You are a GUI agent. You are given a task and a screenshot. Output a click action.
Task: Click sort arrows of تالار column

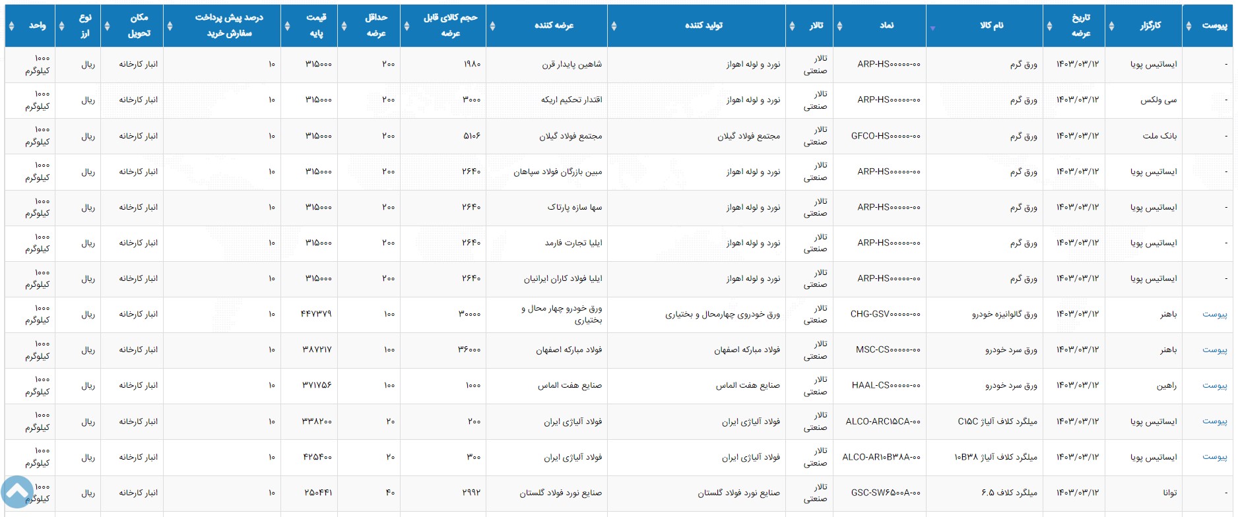pyautogui.click(x=792, y=26)
